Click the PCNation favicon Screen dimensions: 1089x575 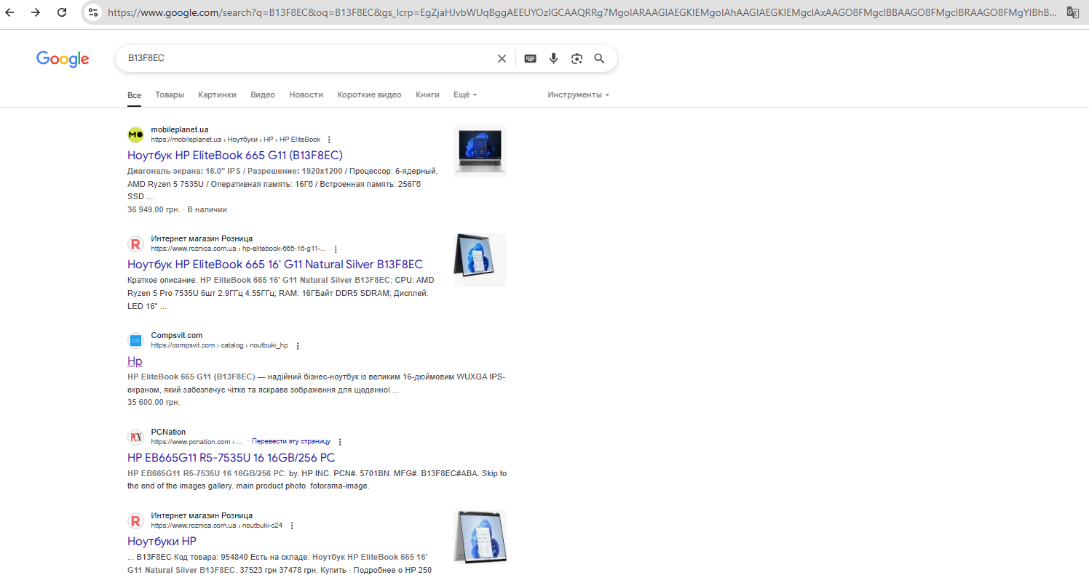pyautogui.click(x=135, y=437)
